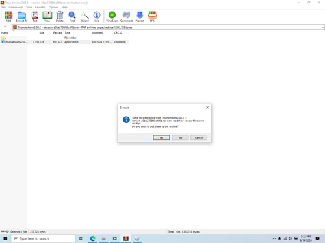The image size is (325, 243).
Task: Expand the address path dropdown
Action: [x=322, y=27]
